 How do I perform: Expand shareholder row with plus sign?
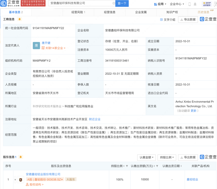[x=15, y=180]
